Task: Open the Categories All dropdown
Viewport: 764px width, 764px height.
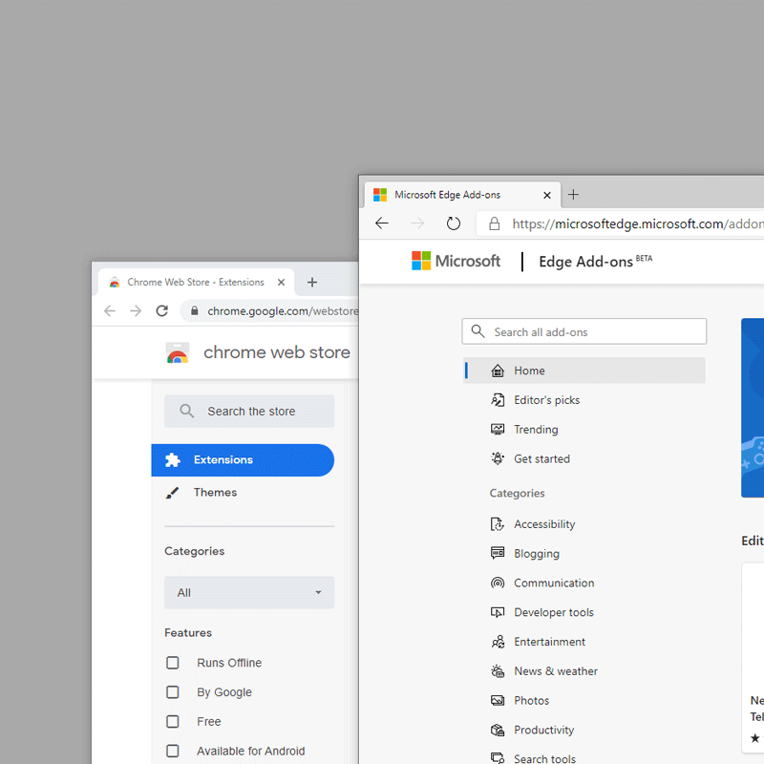Action: point(249,592)
